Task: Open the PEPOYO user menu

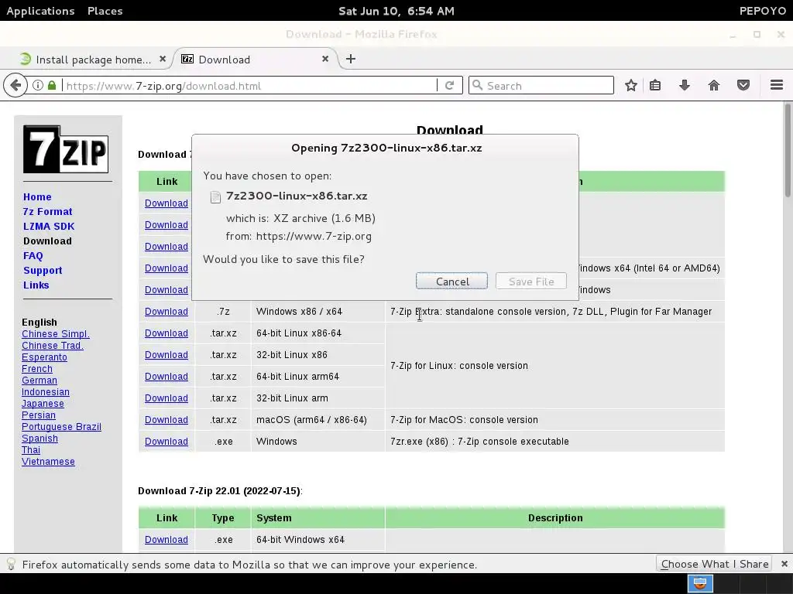Action: [762, 11]
